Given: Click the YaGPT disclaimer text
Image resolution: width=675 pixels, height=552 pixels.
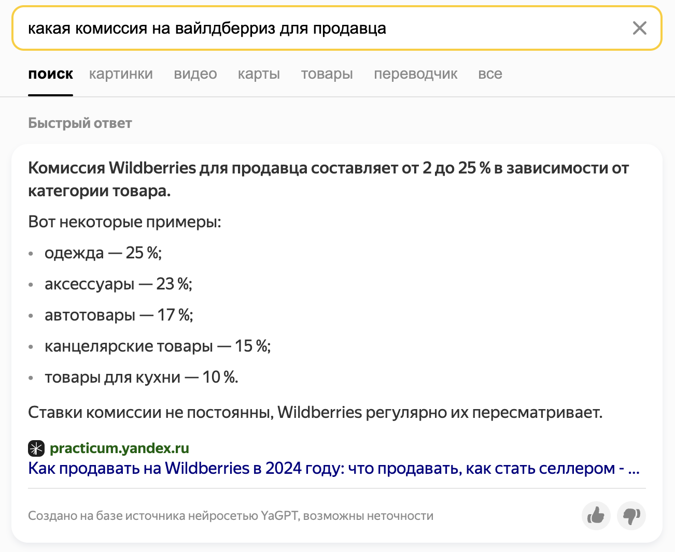Looking at the screenshot, I should 231,516.
